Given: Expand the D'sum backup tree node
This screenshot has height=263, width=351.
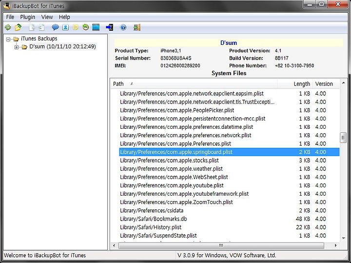Looking at the screenshot, I should click(17, 47).
